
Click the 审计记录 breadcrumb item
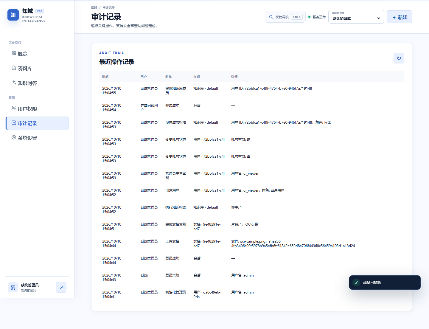[x=109, y=8]
